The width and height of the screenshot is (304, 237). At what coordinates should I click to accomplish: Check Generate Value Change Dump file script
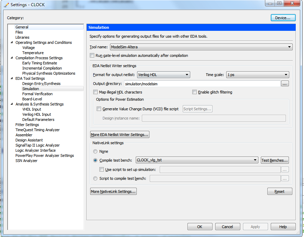[x=99, y=109]
